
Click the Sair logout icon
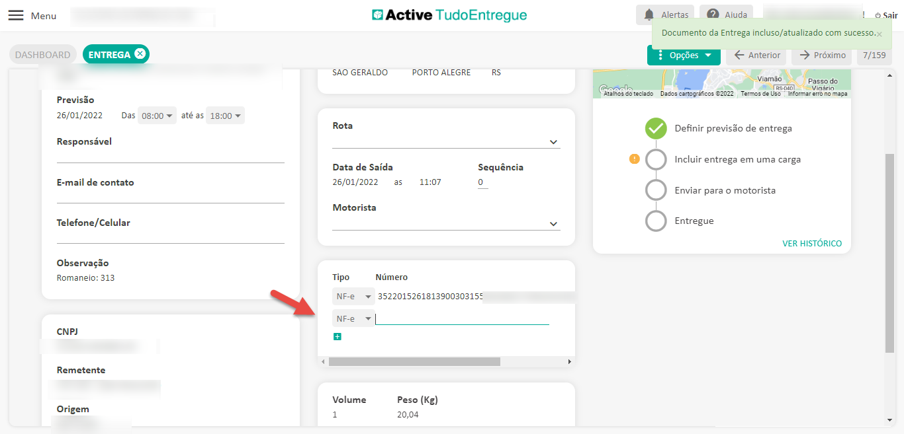click(878, 15)
